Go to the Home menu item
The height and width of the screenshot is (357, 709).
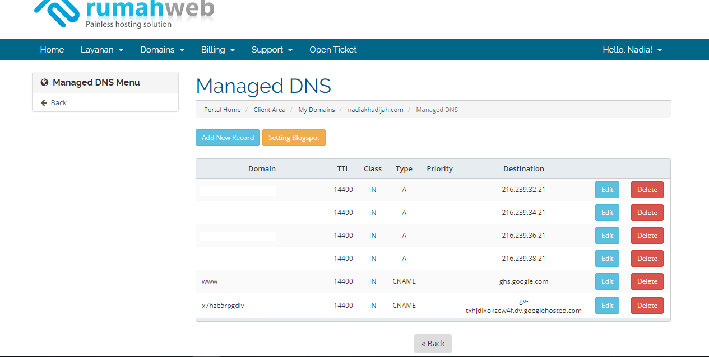pos(52,50)
